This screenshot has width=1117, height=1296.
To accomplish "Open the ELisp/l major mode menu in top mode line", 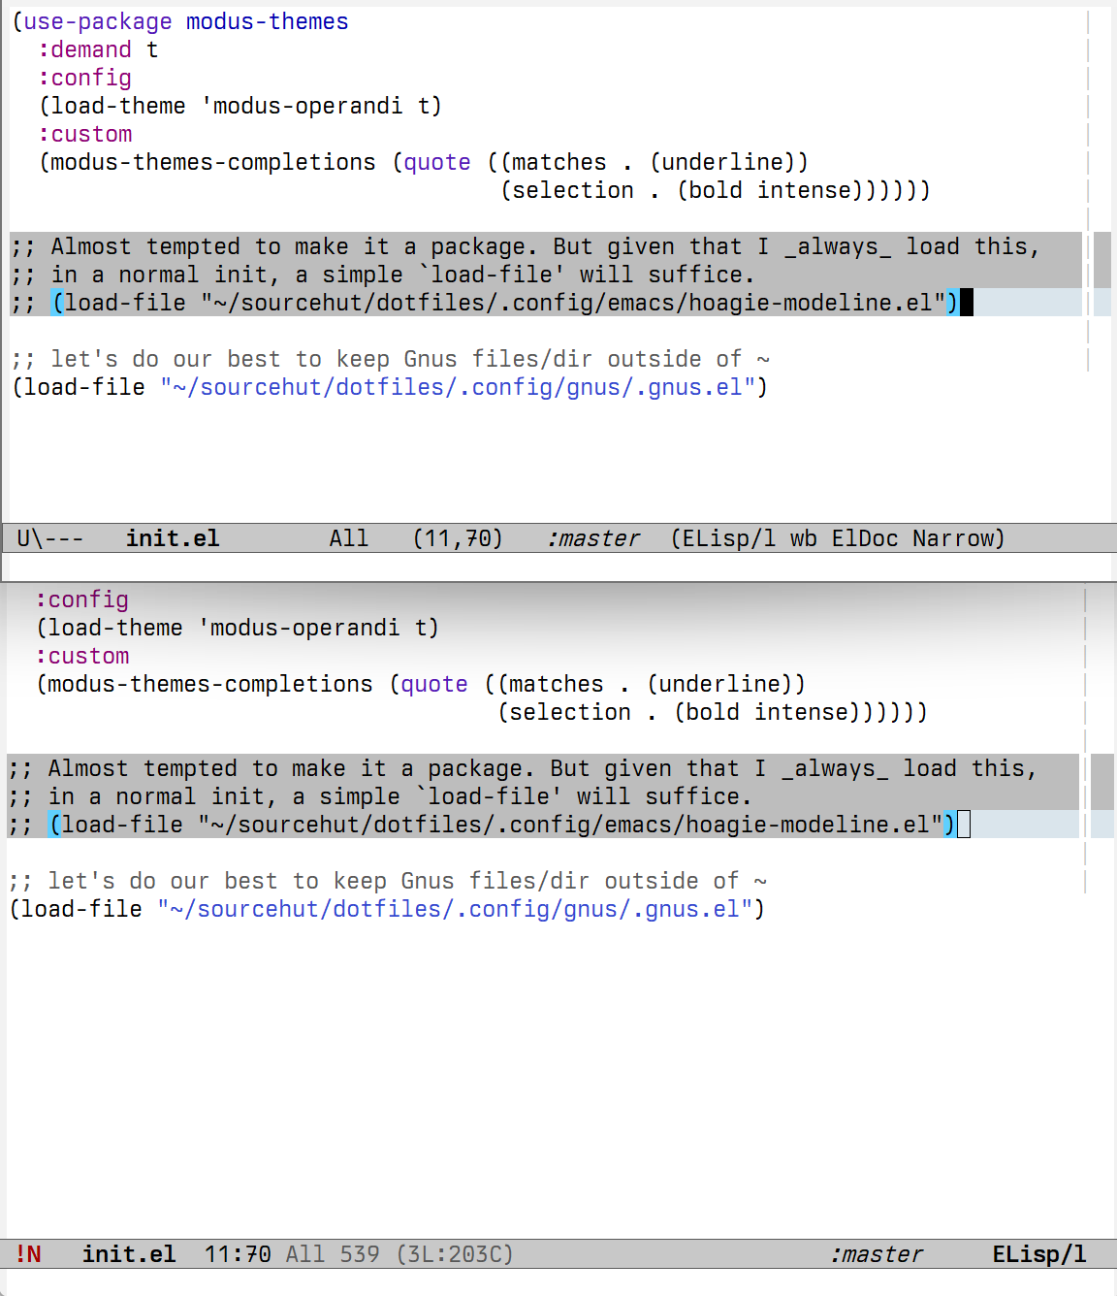I will (x=727, y=538).
